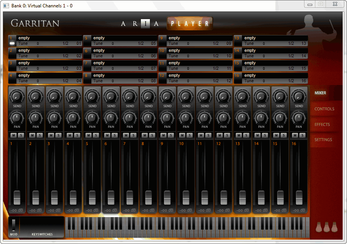Click the Pan knob on channel 12
The width and height of the screenshot is (347, 244).
224,117
